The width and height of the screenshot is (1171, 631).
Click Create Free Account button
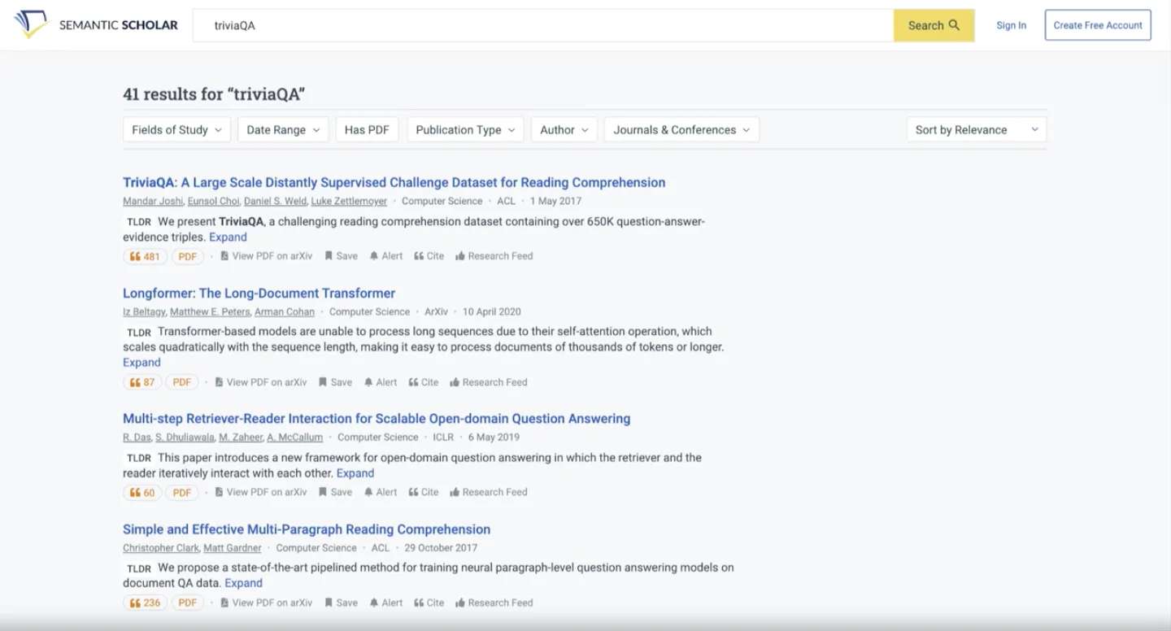point(1098,25)
